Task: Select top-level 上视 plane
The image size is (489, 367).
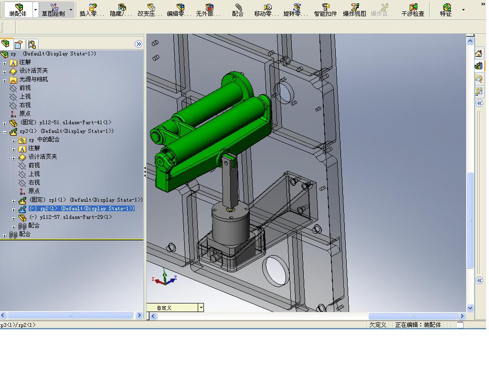Action: click(x=20, y=97)
